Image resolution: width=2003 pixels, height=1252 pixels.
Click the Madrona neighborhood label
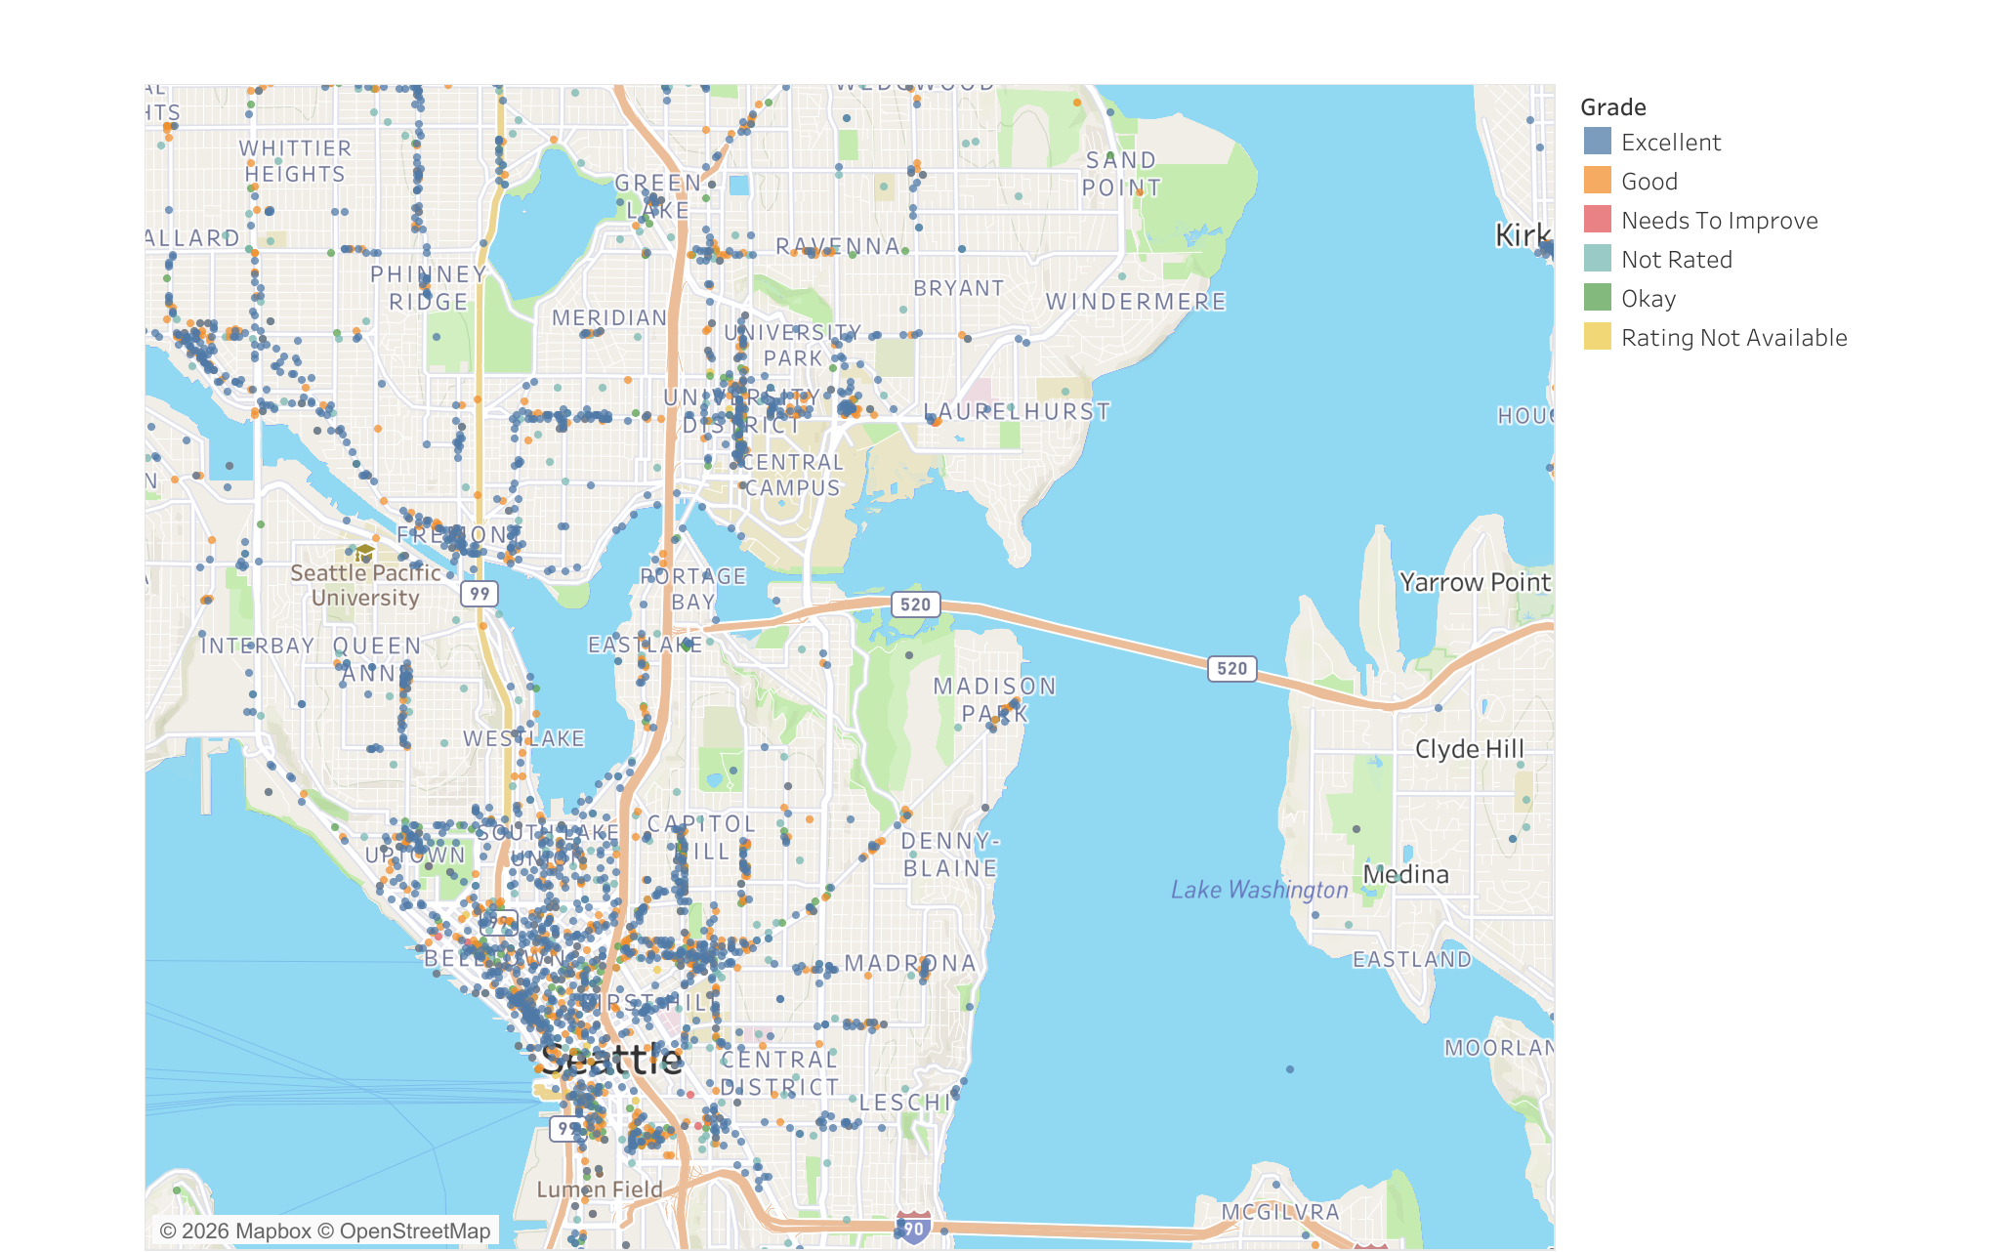click(x=910, y=964)
